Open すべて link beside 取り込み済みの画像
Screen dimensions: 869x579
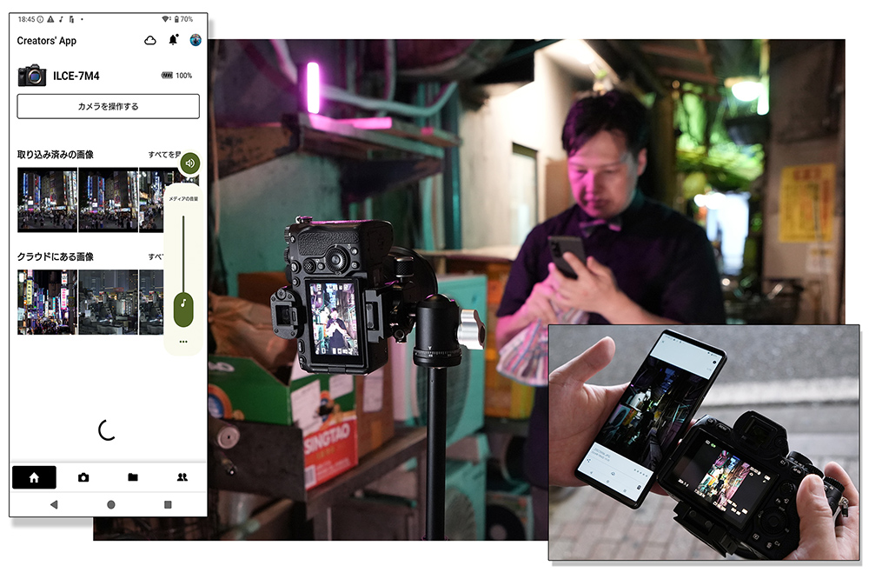(x=163, y=155)
